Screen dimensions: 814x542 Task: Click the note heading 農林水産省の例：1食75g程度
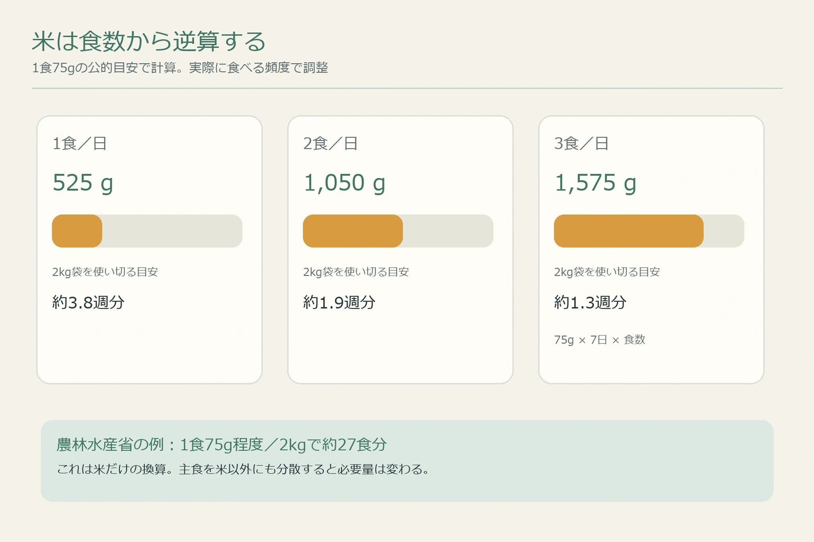(221, 445)
